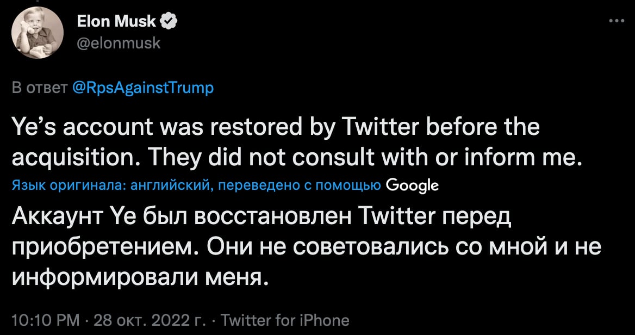This screenshot has height=335, width=635.
Task: Click the blue verified badge icon
Action: coord(170,22)
